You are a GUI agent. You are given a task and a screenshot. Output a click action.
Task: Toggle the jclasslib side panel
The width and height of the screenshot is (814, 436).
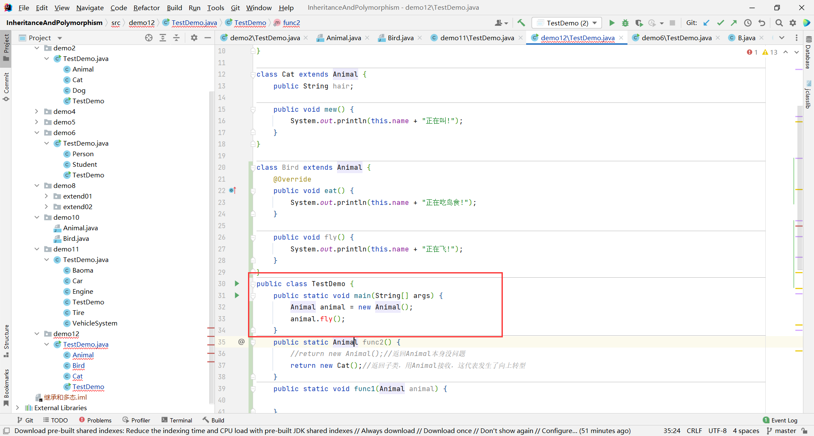(808, 95)
